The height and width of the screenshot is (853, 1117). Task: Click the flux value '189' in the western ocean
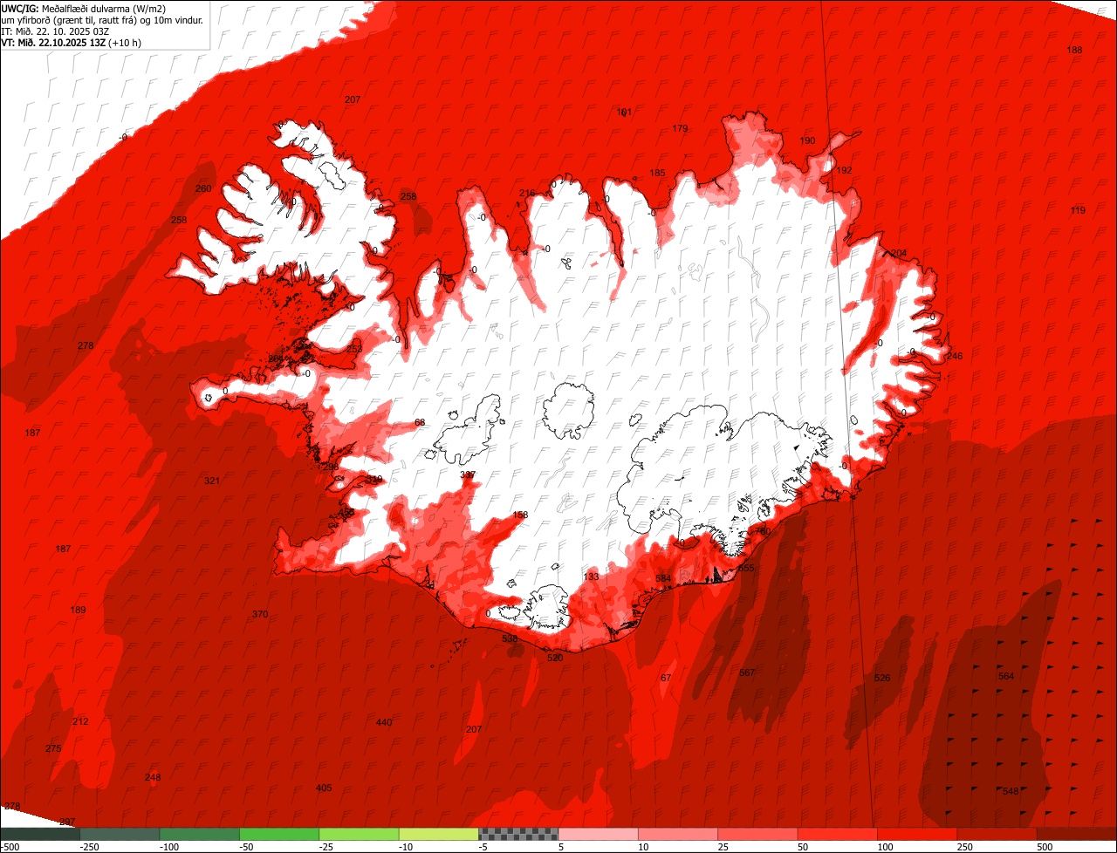pyautogui.click(x=79, y=611)
